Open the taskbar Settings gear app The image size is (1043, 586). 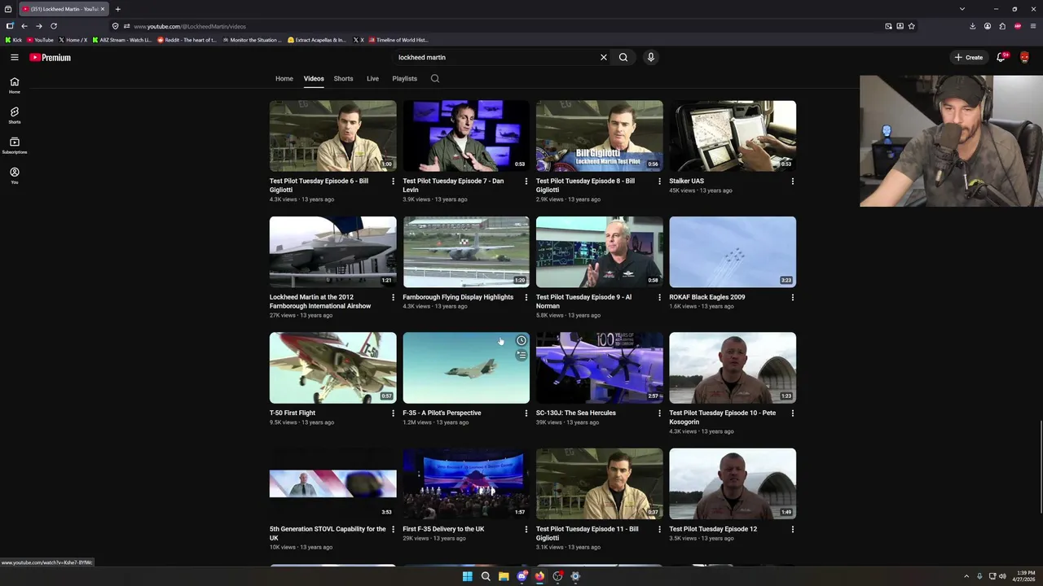(x=575, y=576)
